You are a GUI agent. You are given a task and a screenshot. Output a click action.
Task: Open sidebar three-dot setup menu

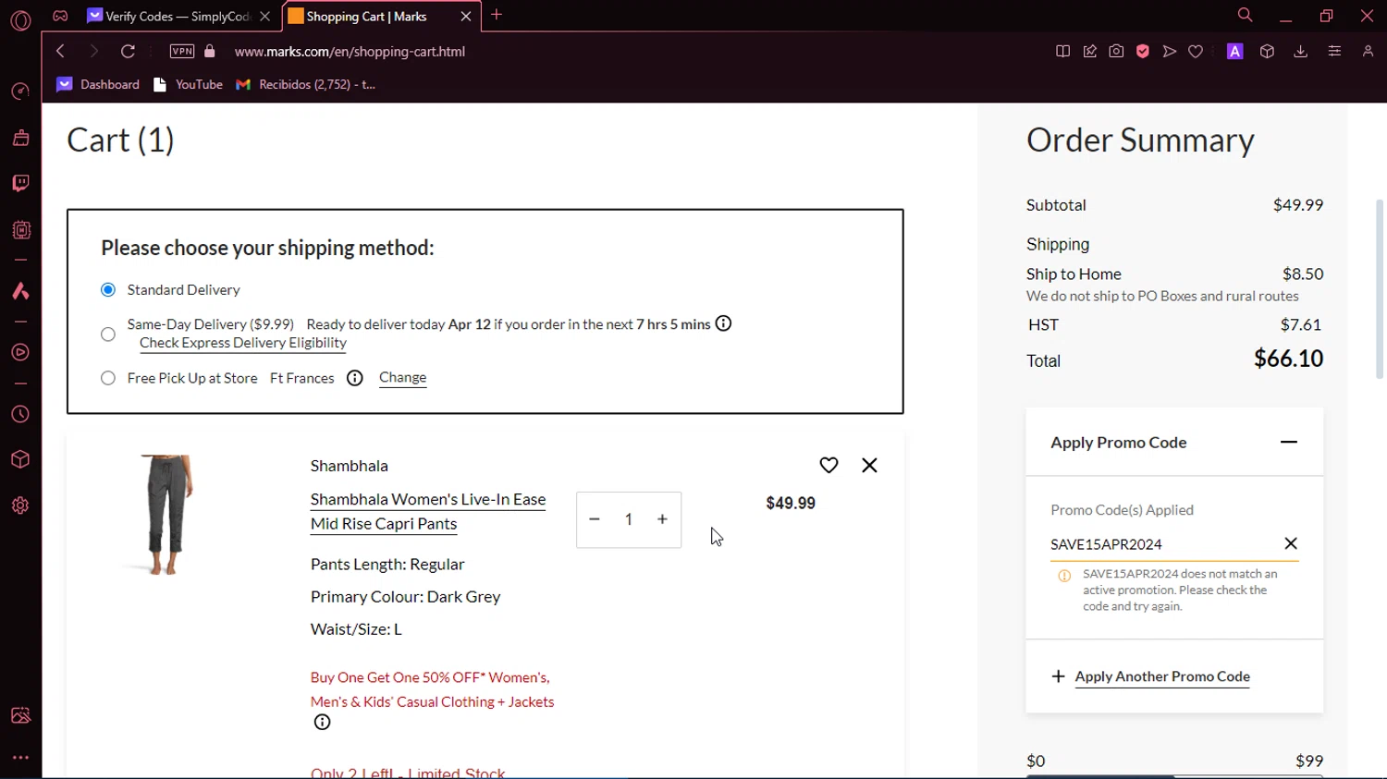coord(20,758)
